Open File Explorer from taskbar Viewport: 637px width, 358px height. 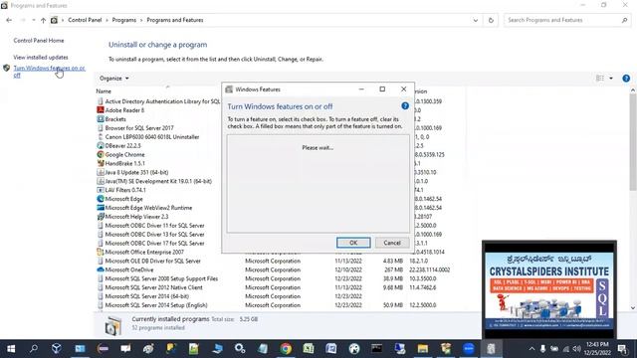pos(423,349)
